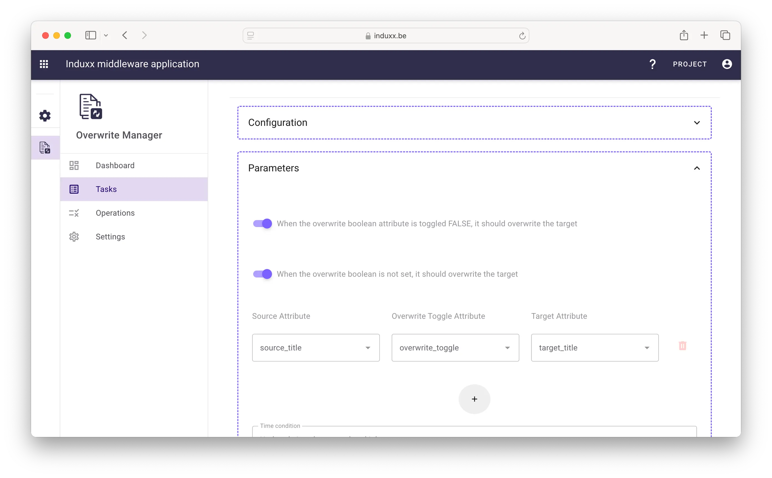Open the apps grid menu icon
The width and height of the screenshot is (772, 478).
click(x=44, y=64)
